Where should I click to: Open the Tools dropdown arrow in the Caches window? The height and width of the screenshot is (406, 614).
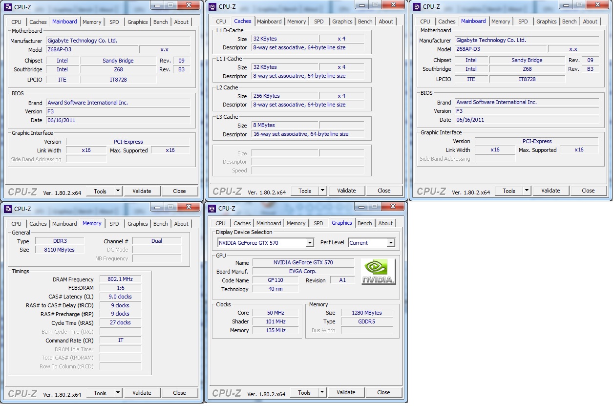tap(323, 191)
